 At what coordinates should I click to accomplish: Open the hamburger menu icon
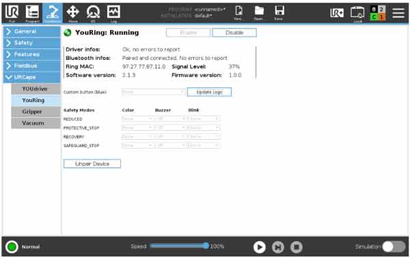tap(398, 13)
